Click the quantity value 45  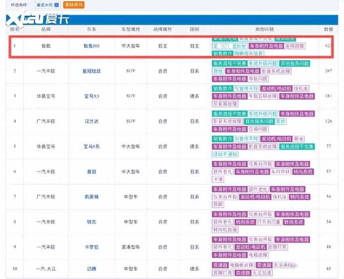(328, 269)
